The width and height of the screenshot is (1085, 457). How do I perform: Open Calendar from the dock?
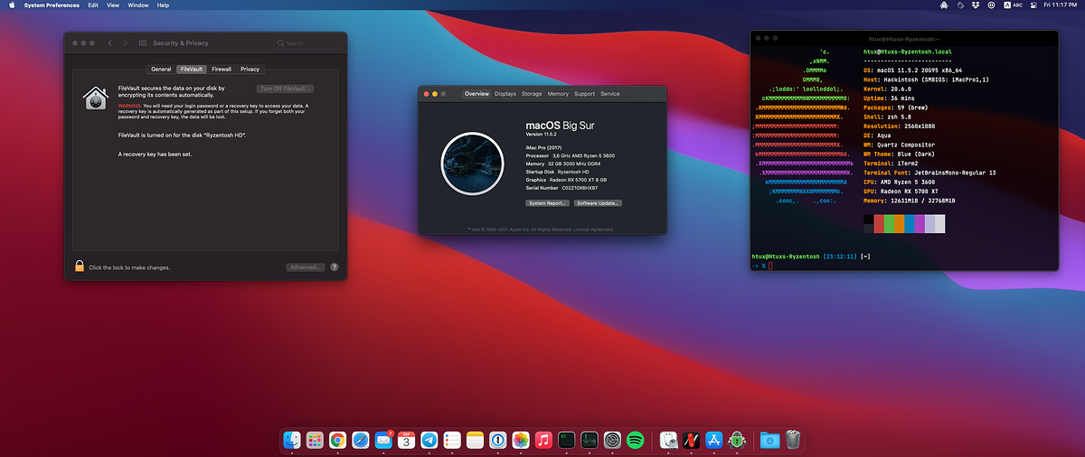point(407,440)
